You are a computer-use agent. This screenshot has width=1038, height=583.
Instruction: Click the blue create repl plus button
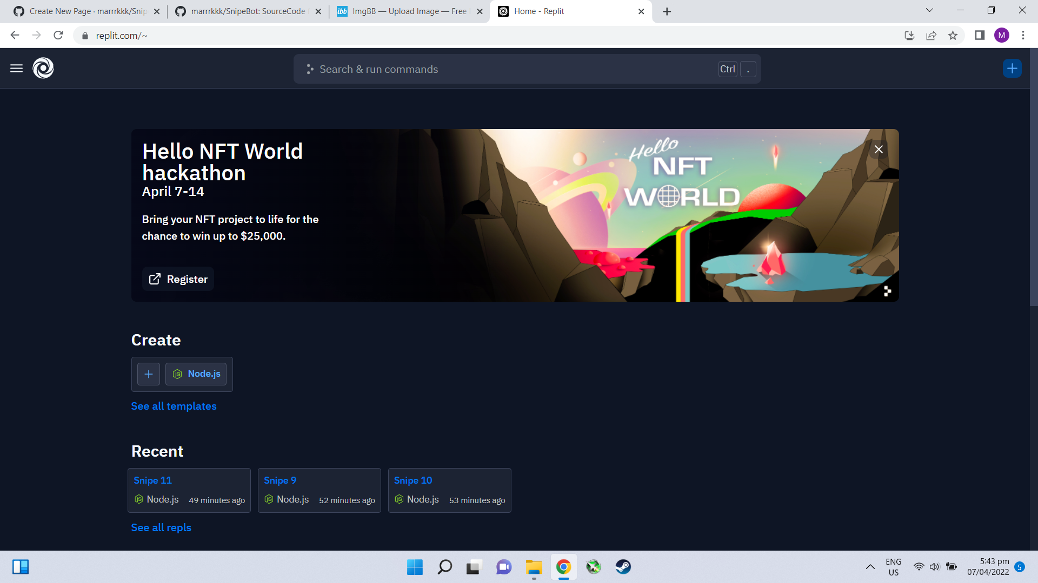pos(1012,69)
